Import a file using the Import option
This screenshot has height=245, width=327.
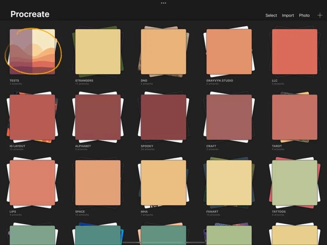click(x=288, y=15)
